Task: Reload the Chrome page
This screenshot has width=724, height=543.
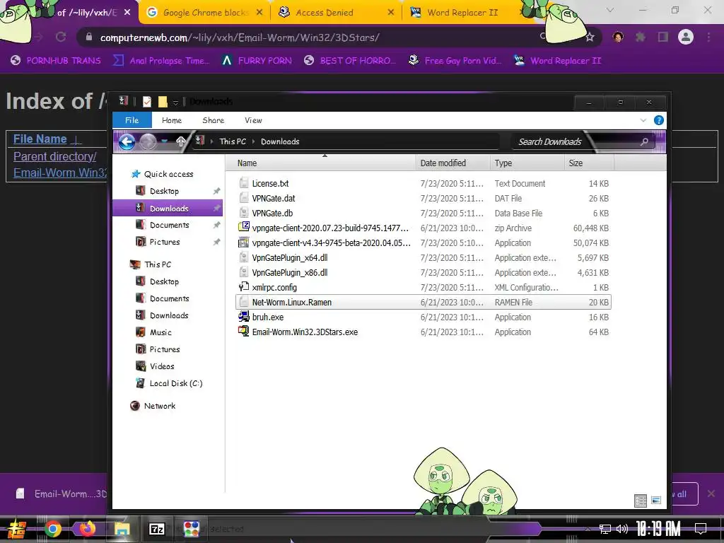Action: point(61,37)
